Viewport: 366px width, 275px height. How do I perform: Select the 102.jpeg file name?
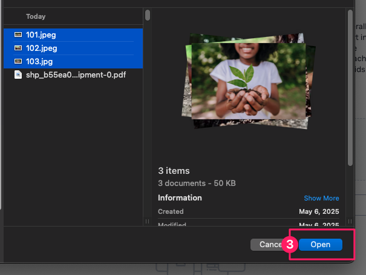[x=42, y=48]
